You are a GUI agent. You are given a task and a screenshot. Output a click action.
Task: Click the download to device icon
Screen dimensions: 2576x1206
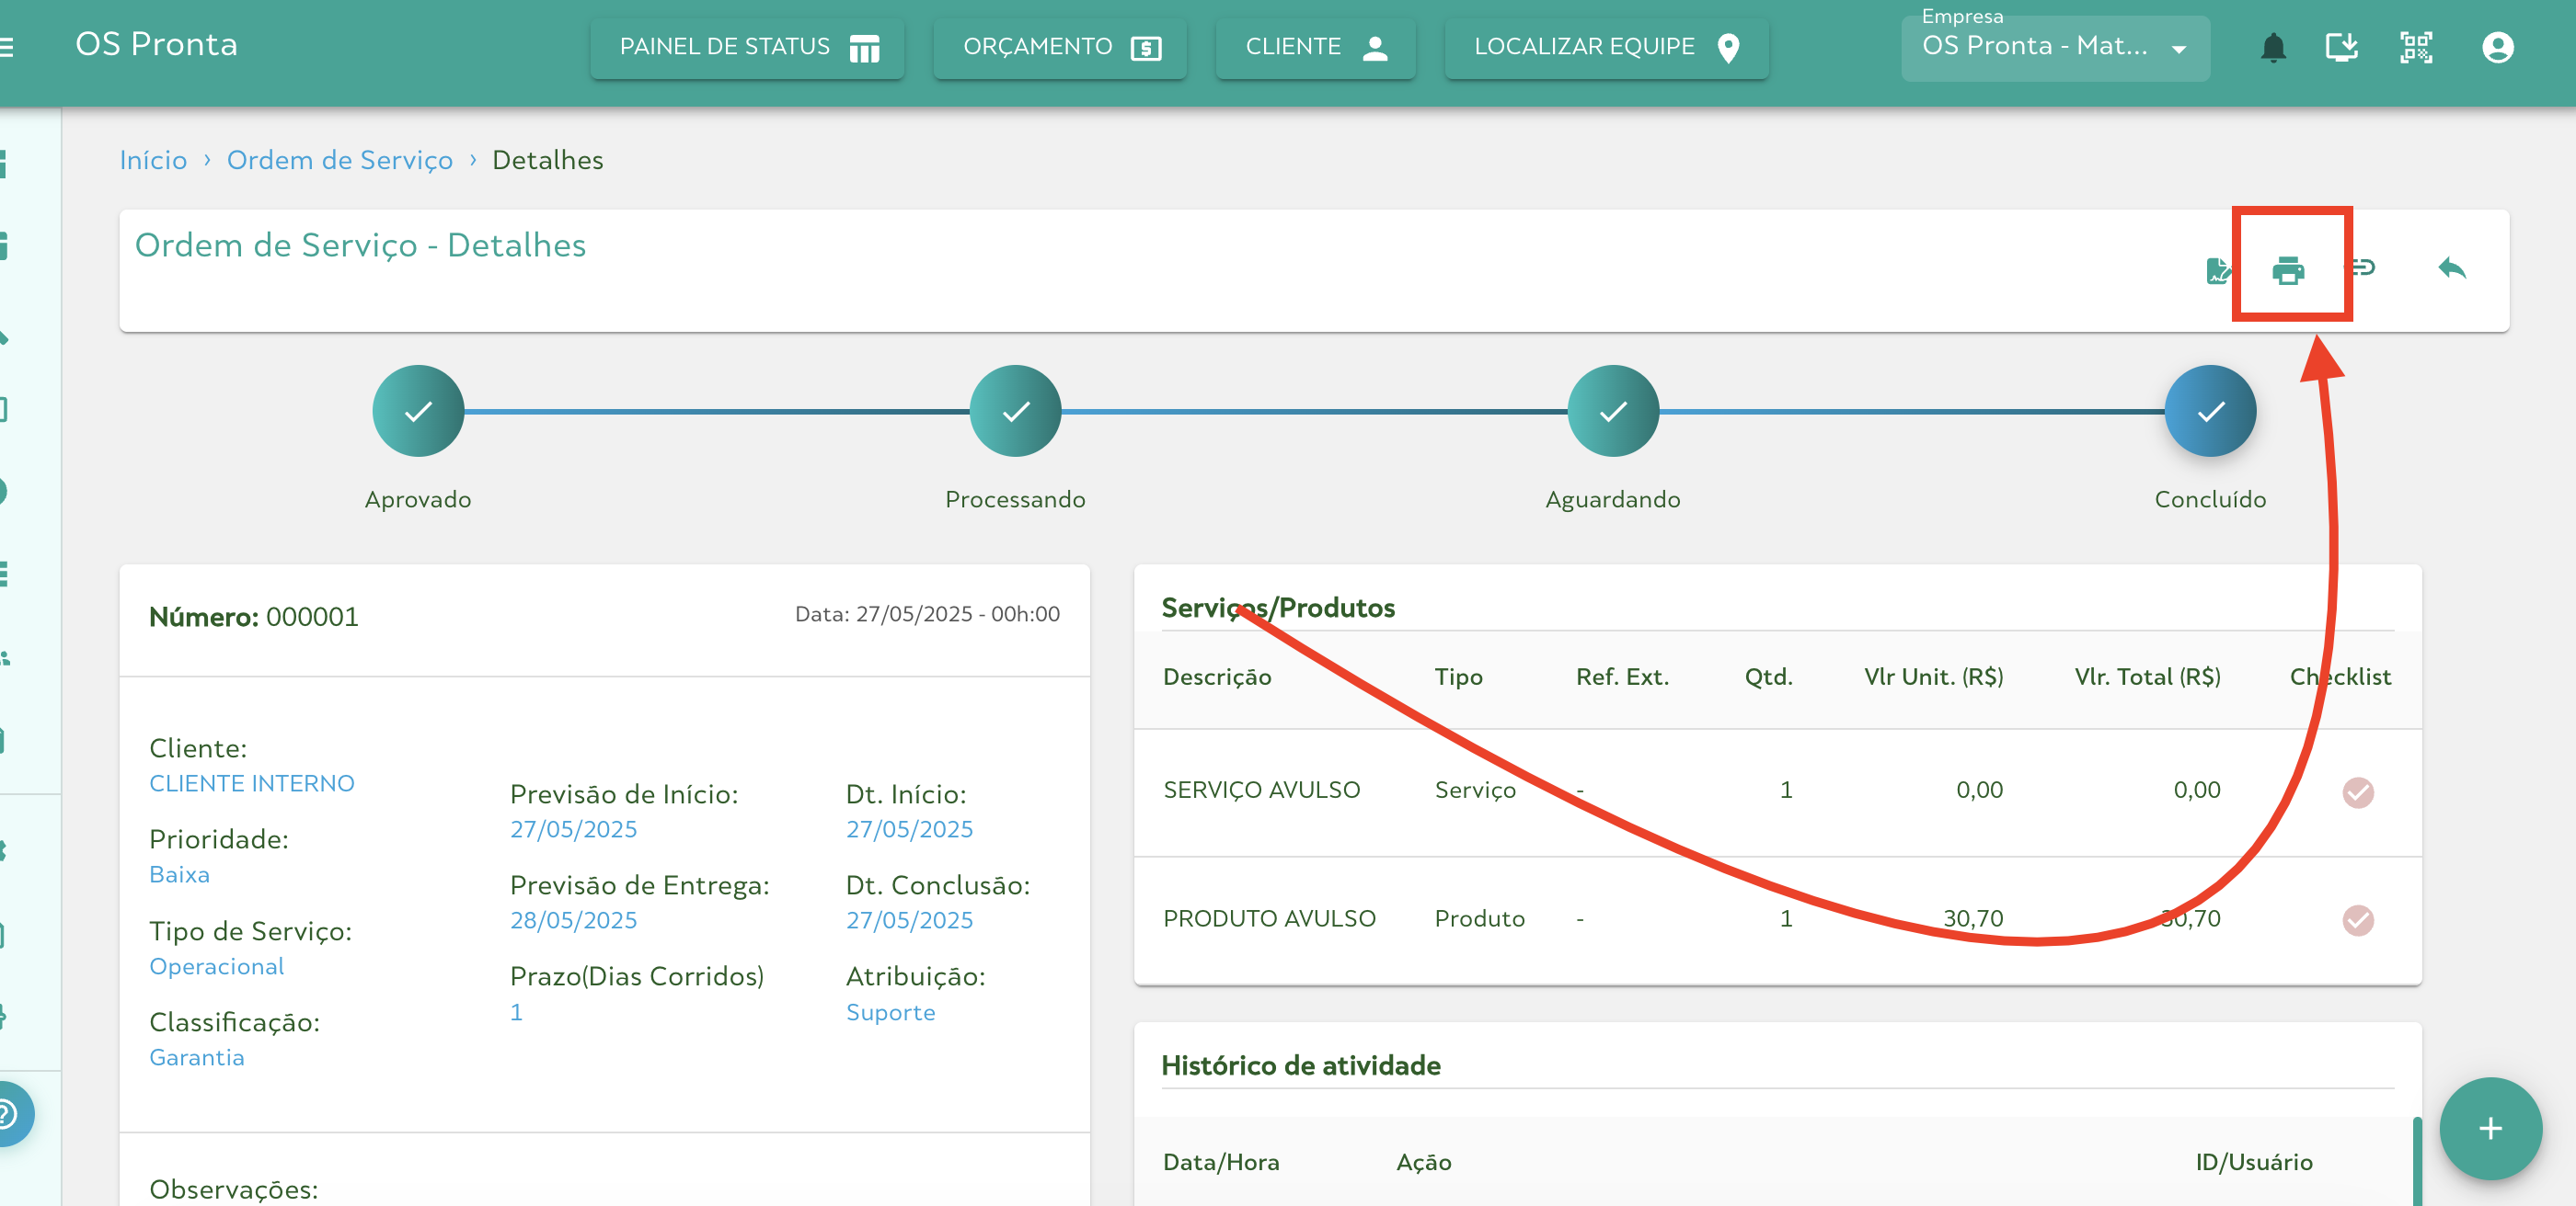point(2341,47)
